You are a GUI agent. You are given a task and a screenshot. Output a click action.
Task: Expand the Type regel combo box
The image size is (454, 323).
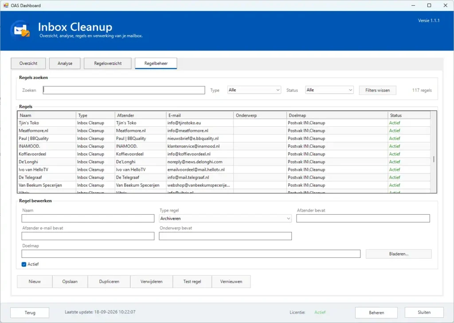point(225,218)
